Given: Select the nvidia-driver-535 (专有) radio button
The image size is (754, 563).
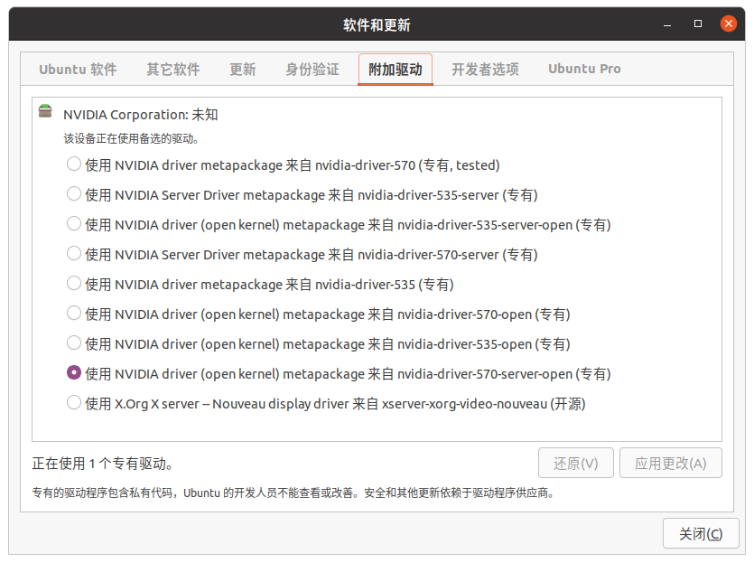Looking at the screenshot, I should [x=73, y=284].
